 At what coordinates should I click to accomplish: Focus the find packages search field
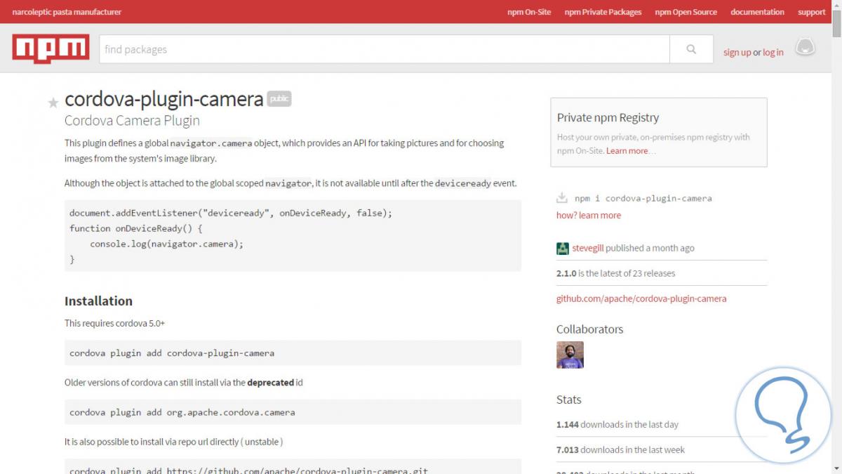coord(385,49)
